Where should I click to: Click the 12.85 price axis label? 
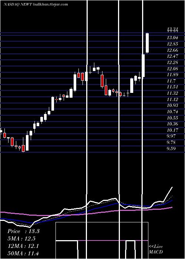tap(172, 44)
